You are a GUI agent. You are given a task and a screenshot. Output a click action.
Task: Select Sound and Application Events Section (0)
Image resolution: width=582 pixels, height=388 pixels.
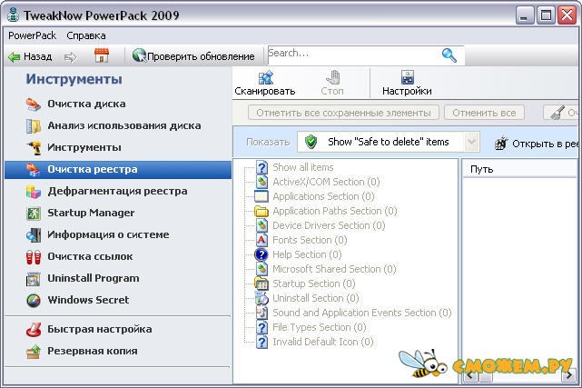(x=362, y=313)
